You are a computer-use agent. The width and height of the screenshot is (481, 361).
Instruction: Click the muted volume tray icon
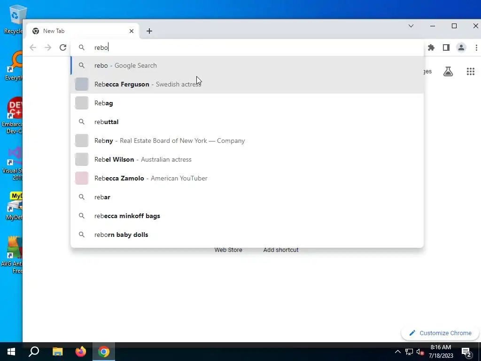point(420,352)
